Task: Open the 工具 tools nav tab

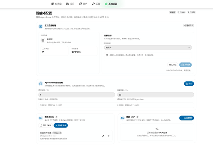Action: click(96, 4)
